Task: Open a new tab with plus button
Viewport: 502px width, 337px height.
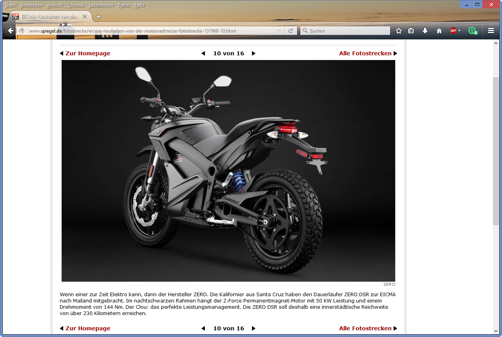Action: 99,16
